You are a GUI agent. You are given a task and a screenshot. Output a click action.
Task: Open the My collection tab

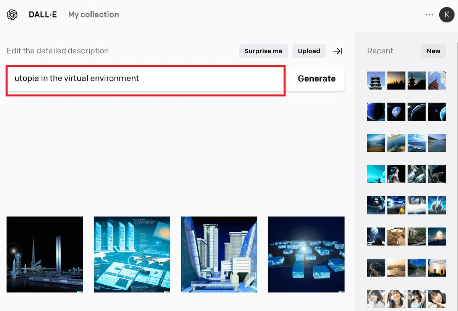tap(94, 14)
